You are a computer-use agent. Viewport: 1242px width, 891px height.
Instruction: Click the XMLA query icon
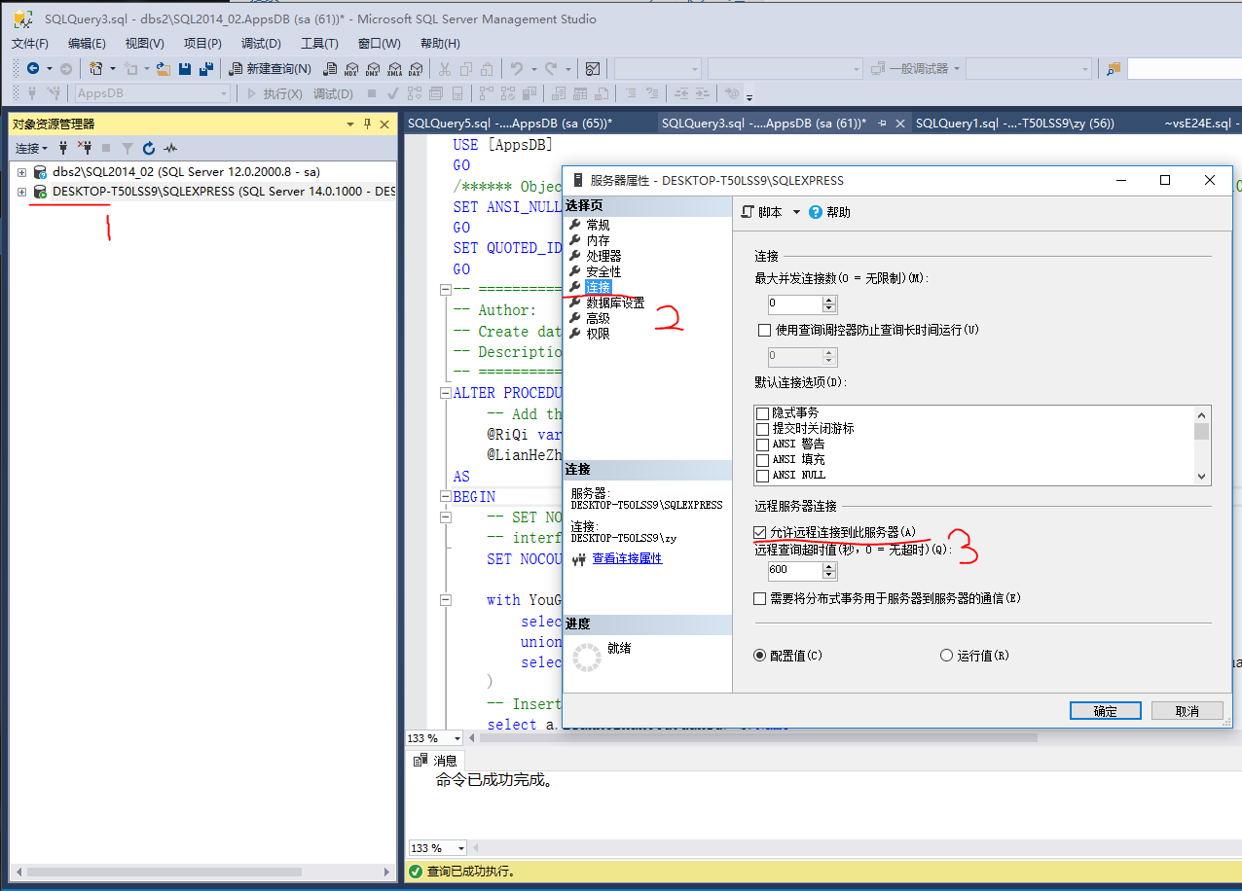394,68
